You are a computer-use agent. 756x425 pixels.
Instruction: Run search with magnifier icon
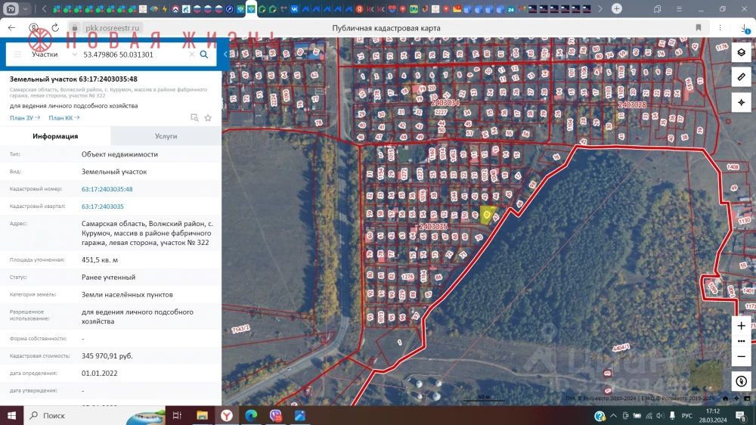(x=204, y=54)
